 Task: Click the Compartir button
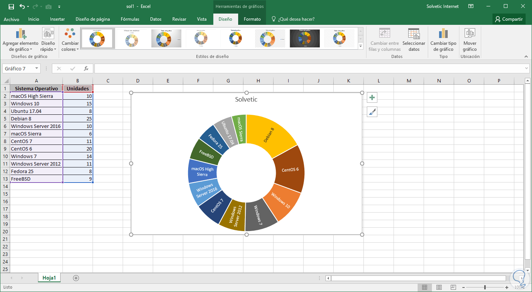tap(509, 19)
